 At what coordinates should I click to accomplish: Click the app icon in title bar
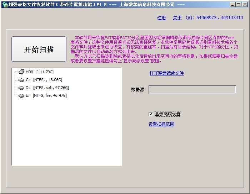5,5
